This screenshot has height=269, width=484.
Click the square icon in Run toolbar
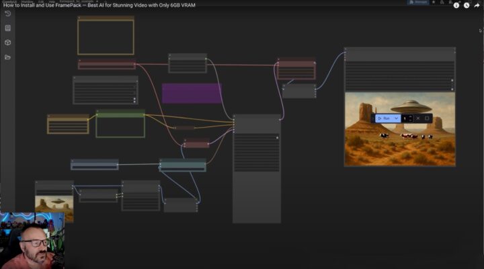(427, 118)
